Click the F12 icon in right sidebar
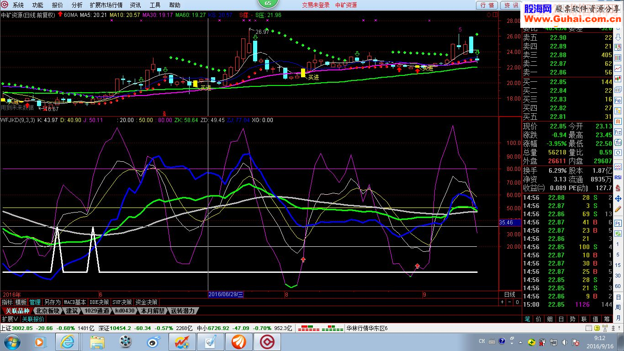This screenshot has height=351, width=624. coord(618,132)
